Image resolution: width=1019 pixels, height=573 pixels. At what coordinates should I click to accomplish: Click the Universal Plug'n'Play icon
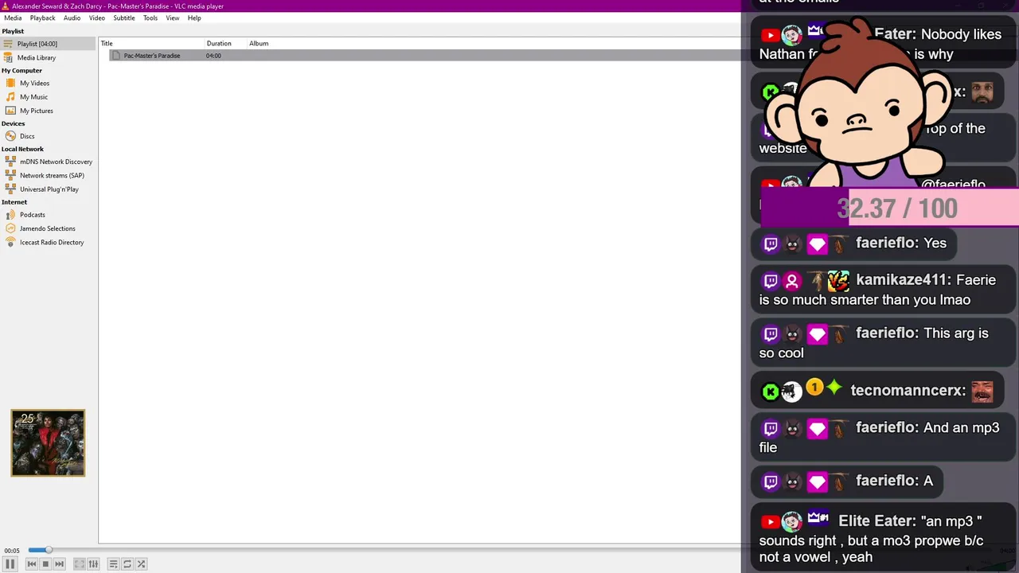pyautogui.click(x=10, y=189)
